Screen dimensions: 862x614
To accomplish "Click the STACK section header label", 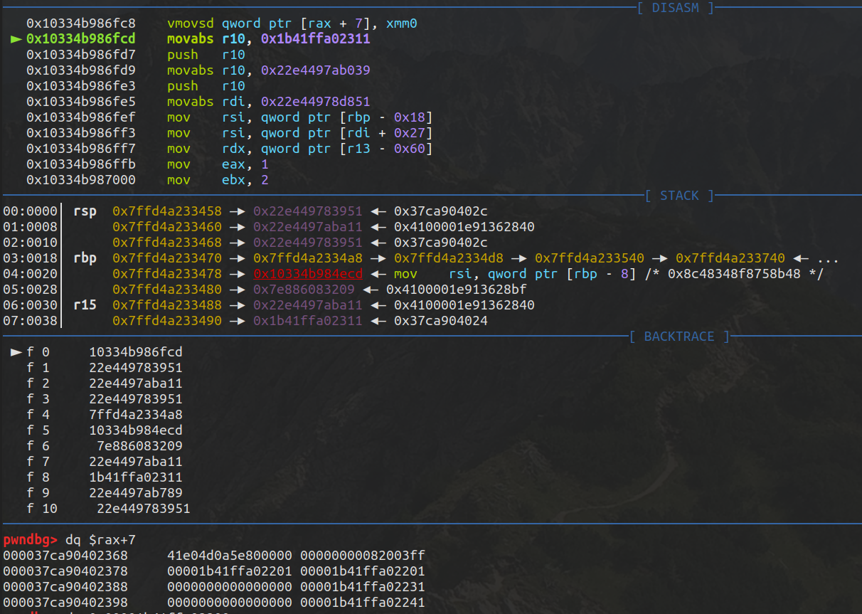I will pos(679,196).
